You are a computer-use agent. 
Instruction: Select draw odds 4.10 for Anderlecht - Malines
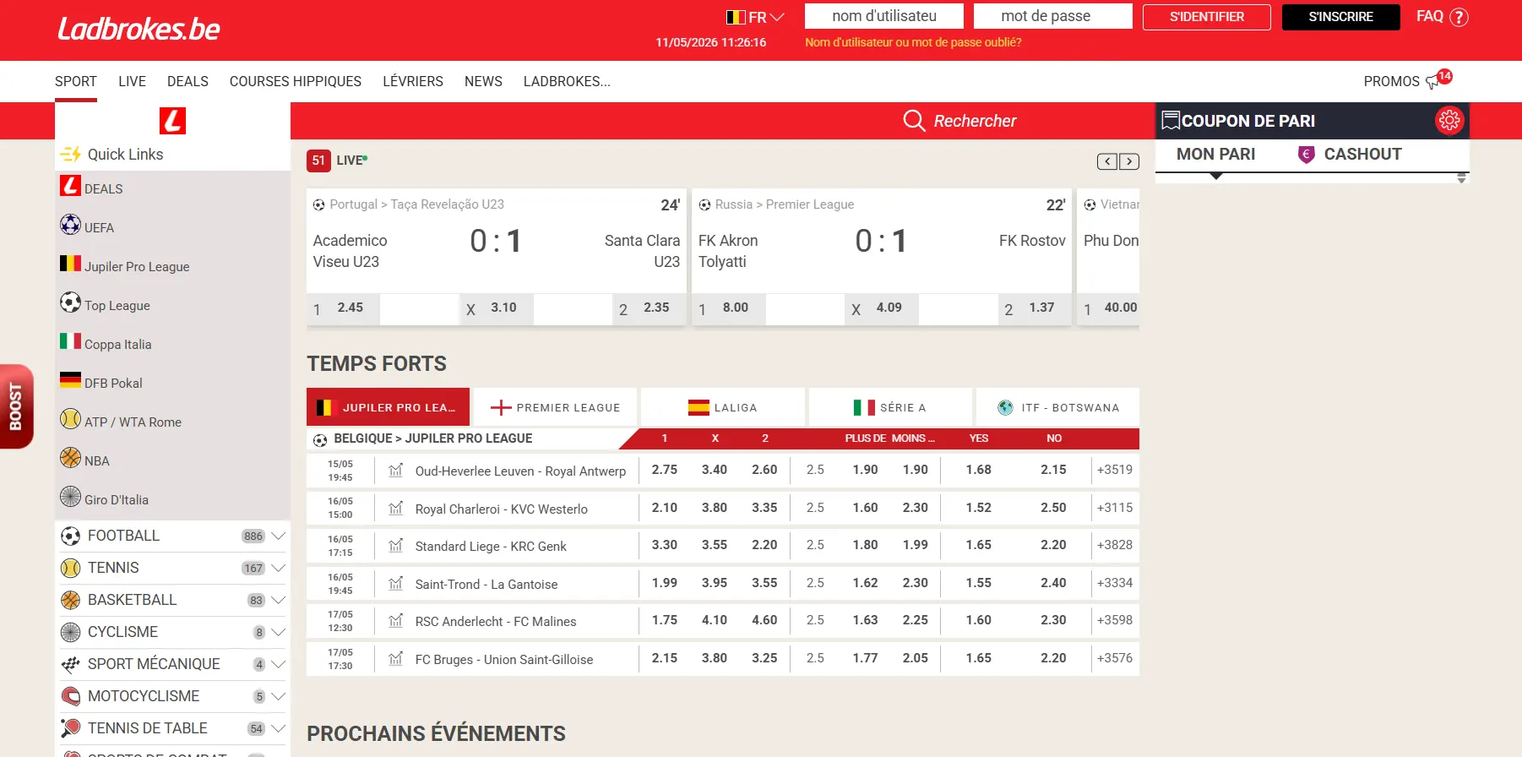pos(715,620)
